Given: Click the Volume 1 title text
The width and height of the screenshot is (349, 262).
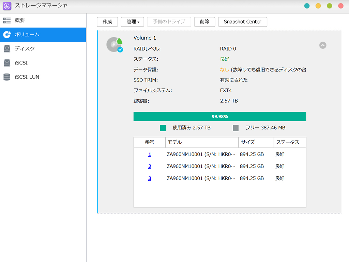Looking at the screenshot, I should click(145, 38).
